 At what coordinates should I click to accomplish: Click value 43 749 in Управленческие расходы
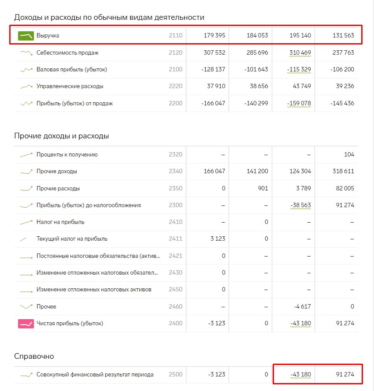coord(302,86)
